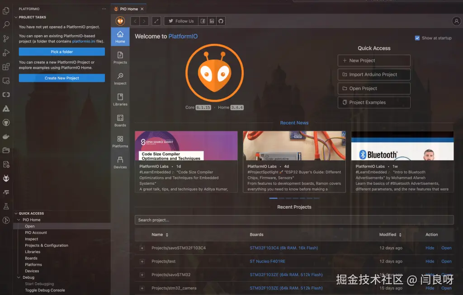Click the Create New Project button
Screen dimensions: 463x295
(x=61, y=78)
